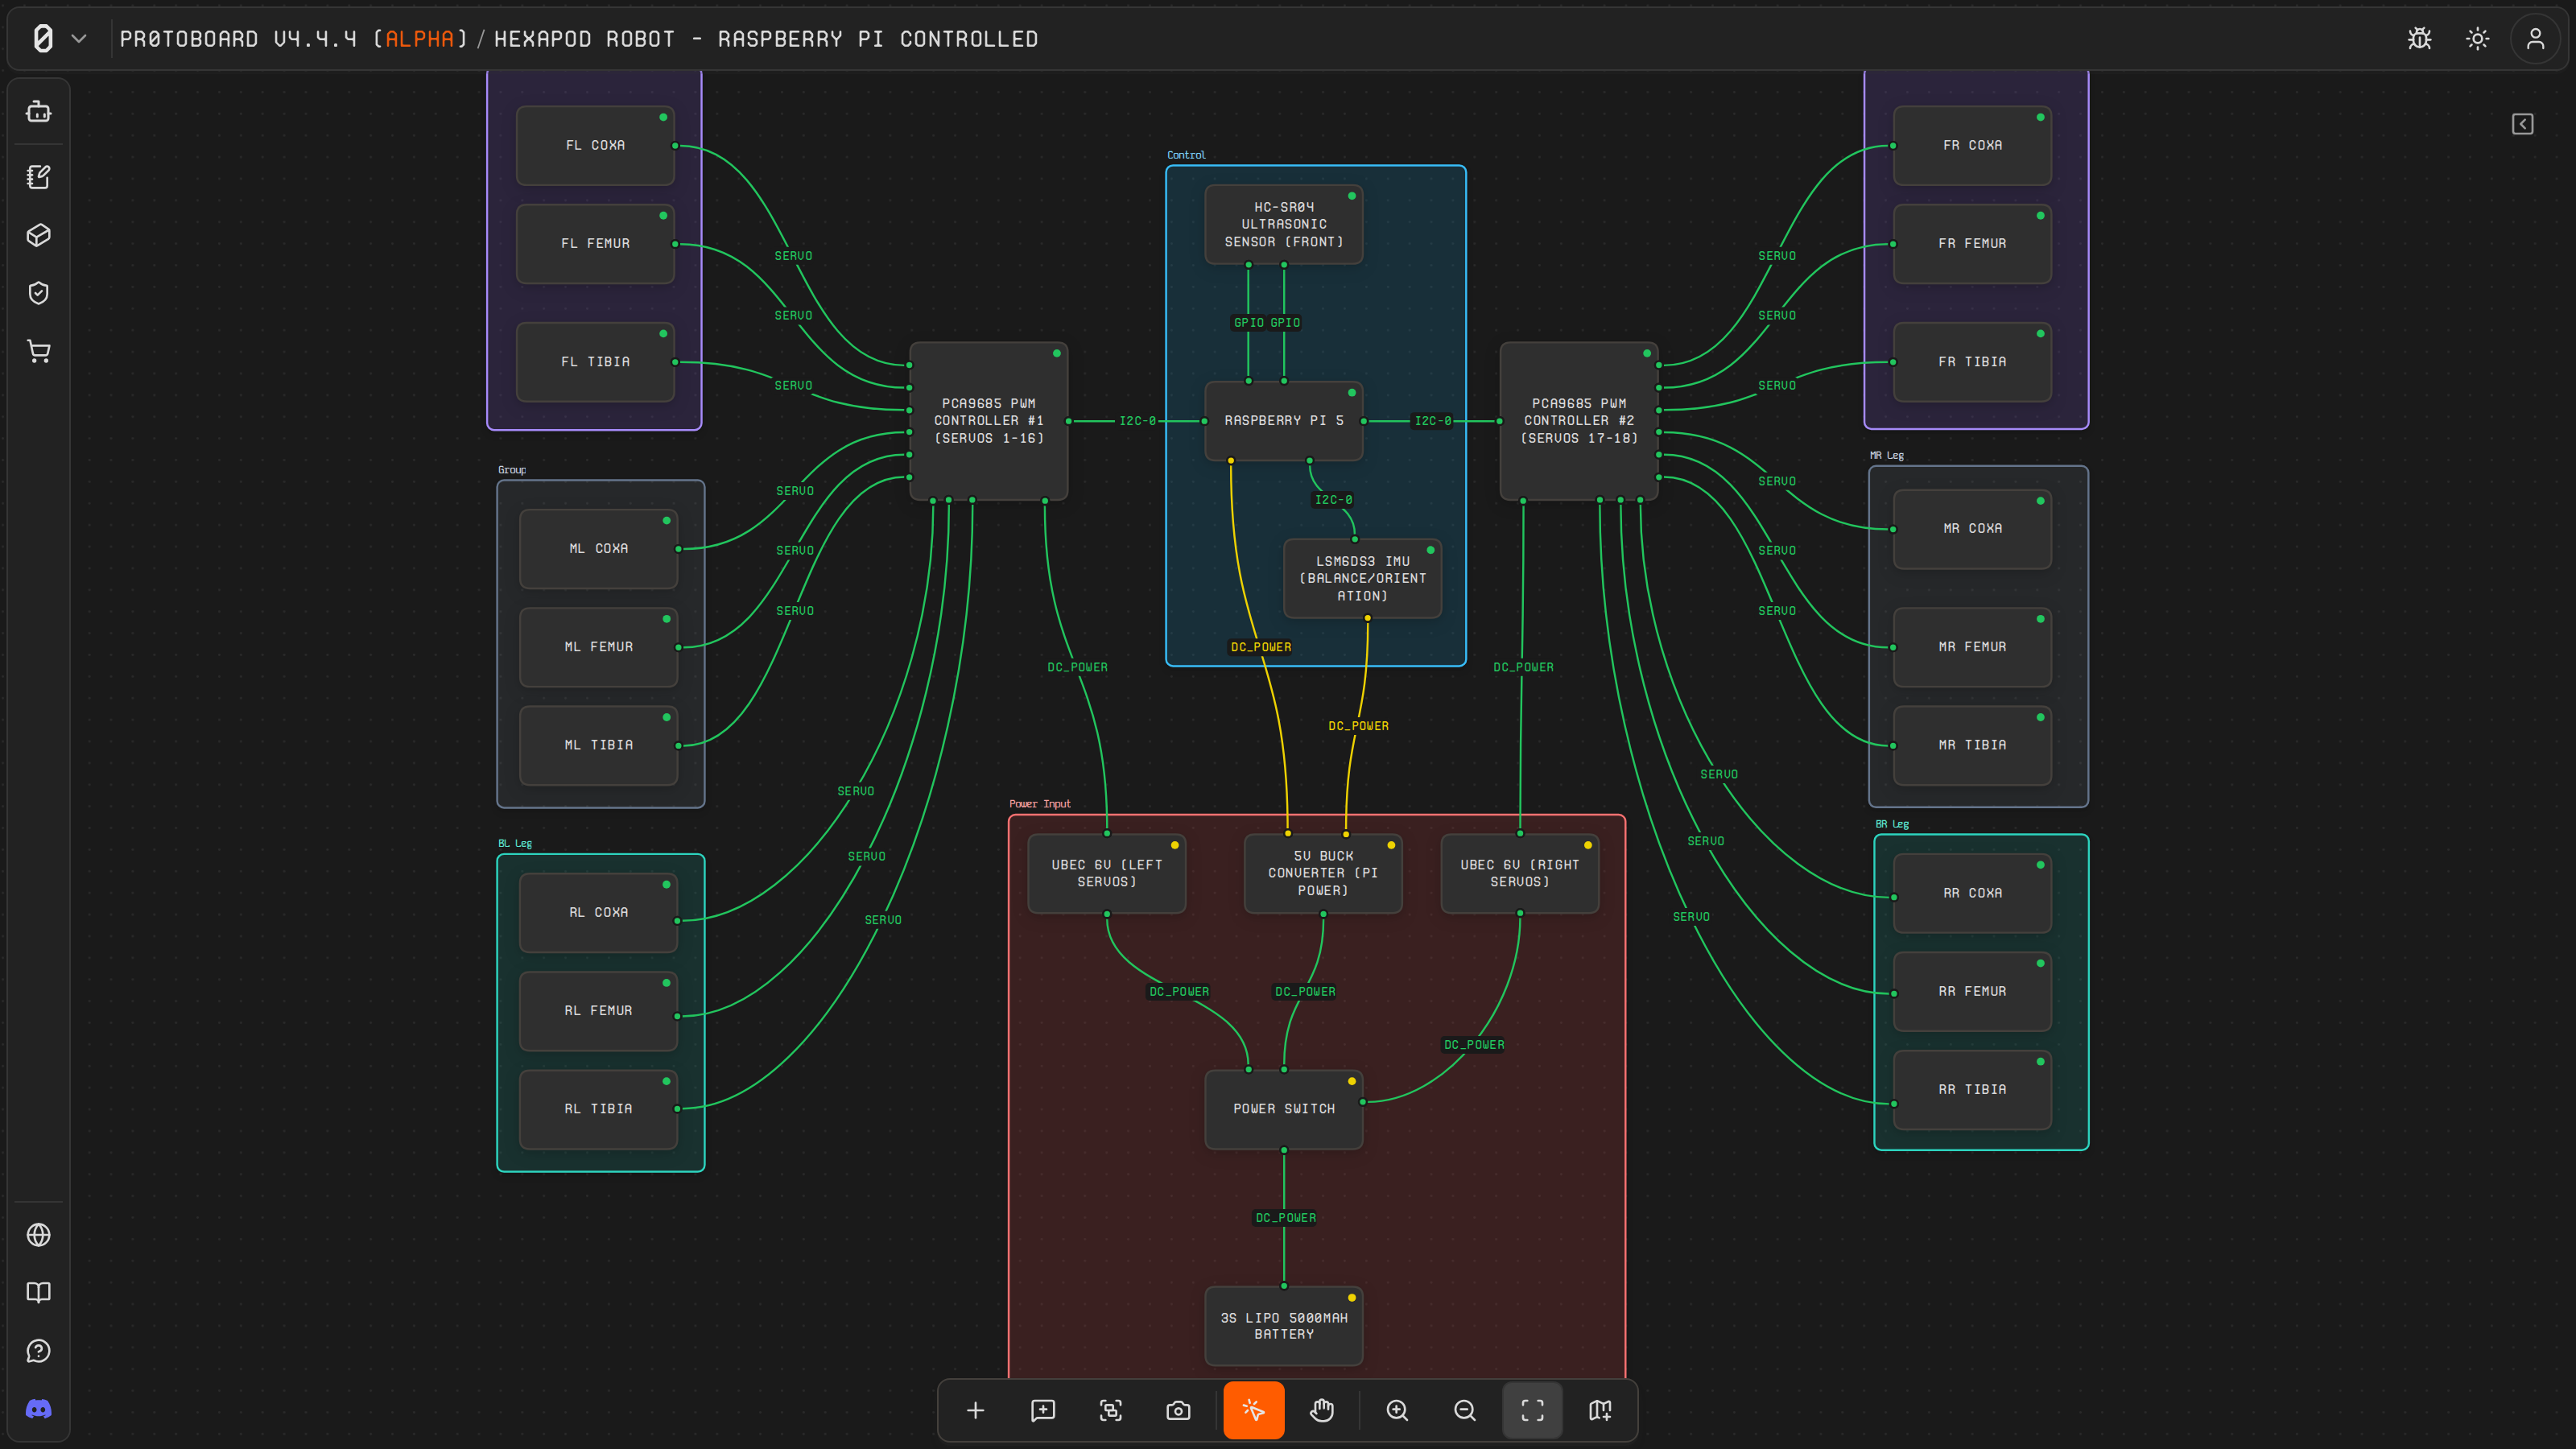This screenshot has height=1449, width=2576.
Task: Select the ML Coxa servo node
Action: point(598,549)
